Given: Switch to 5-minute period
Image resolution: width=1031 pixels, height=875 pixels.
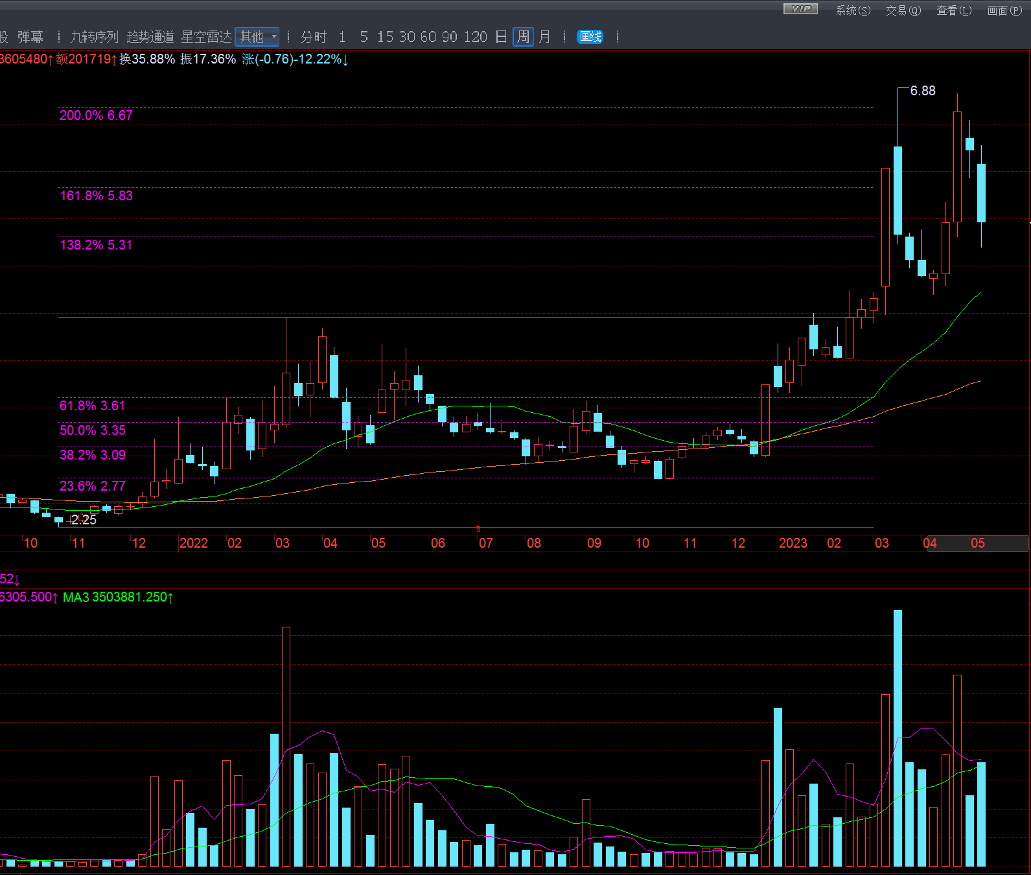Looking at the screenshot, I should pos(364,37).
